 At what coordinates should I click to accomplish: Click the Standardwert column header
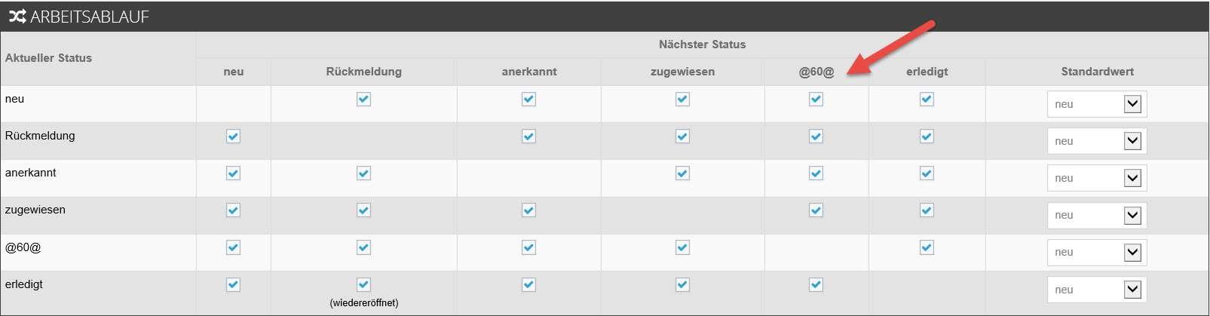1097,72
